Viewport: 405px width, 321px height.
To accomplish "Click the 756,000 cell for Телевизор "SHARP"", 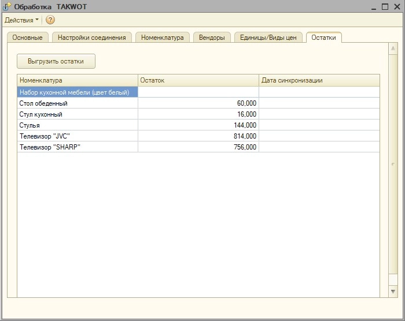I will pyautogui.click(x=198, y=147).
